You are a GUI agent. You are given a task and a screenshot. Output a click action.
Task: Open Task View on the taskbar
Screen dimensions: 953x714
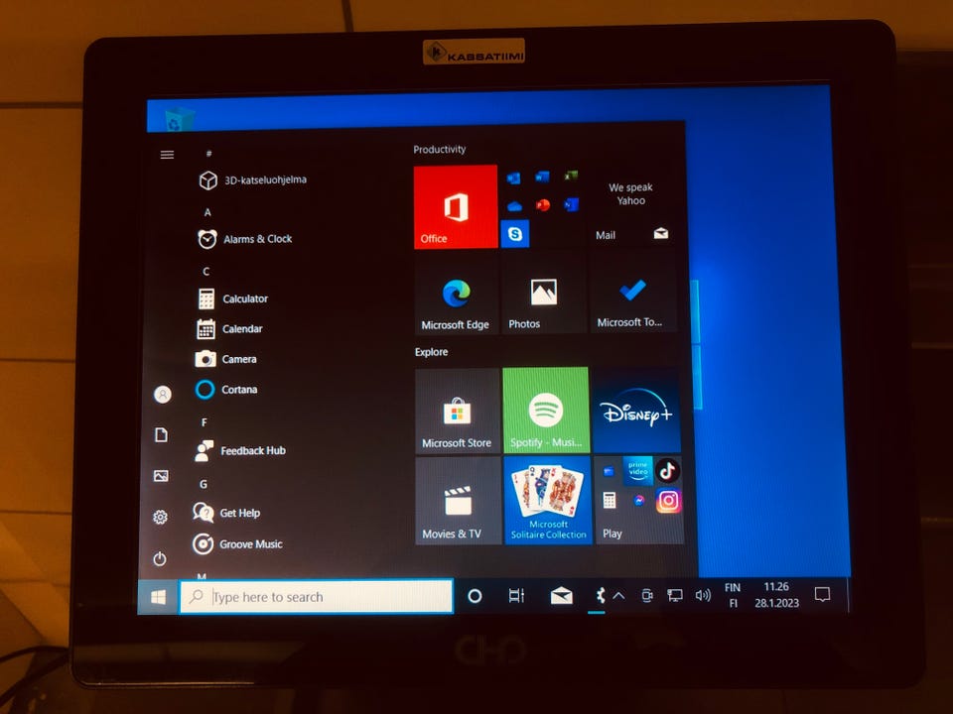516,596
